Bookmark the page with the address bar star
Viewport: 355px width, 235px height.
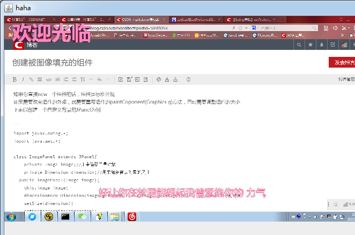240,28
